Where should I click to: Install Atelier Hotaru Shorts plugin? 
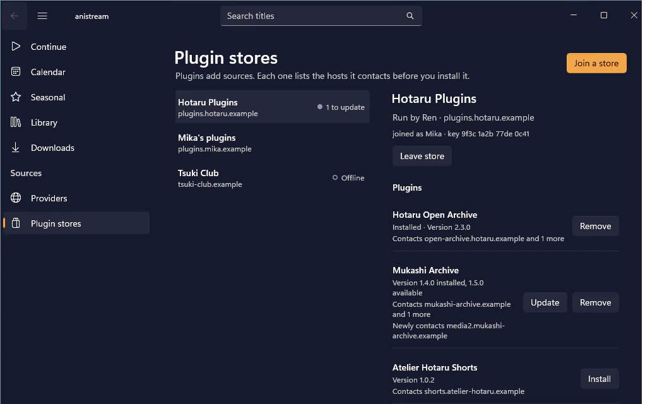click(x=600, y=379)
